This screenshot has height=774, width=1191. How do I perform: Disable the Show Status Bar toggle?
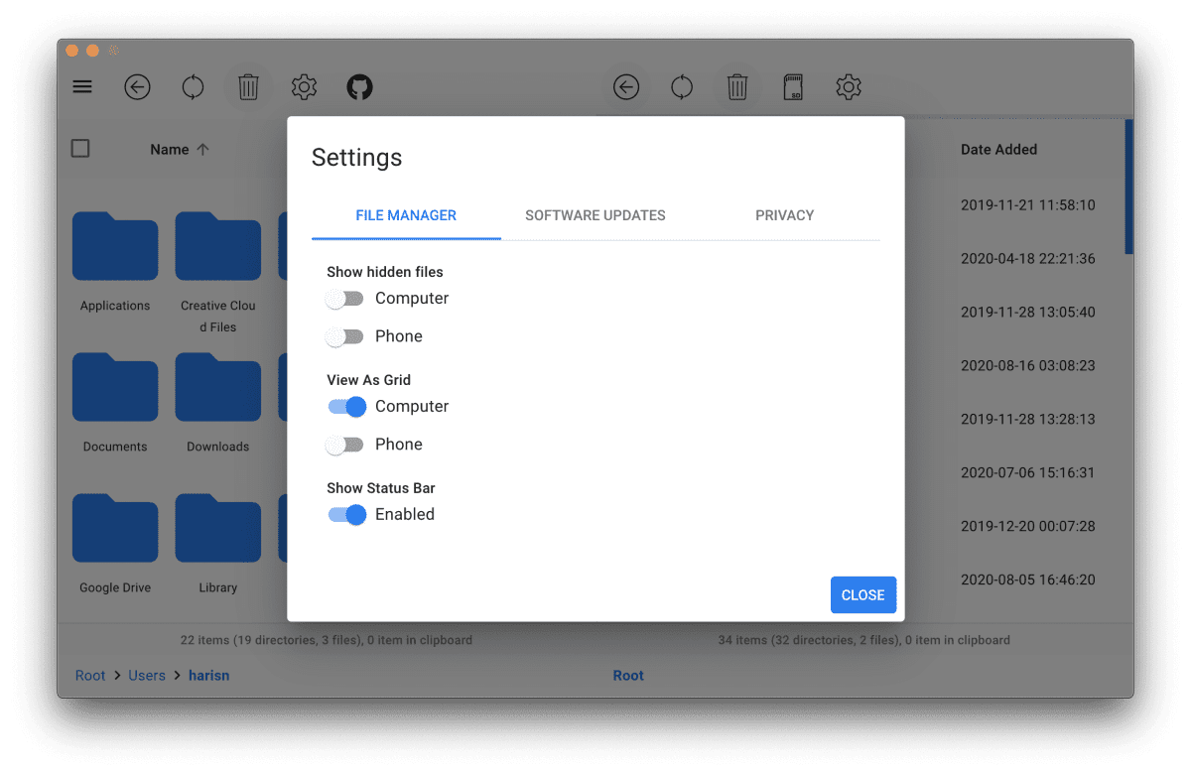346,514
